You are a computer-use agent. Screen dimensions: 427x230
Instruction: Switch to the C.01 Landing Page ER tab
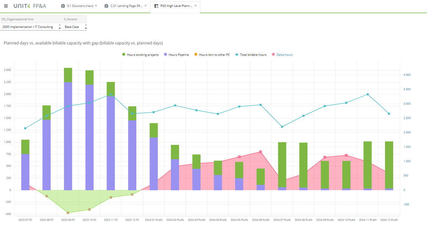point(126,6)
